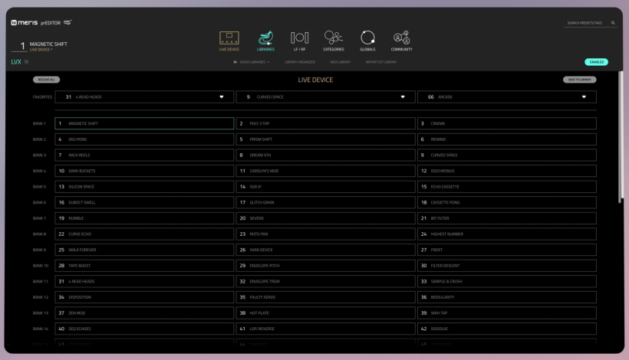Toggle favorite heart on Arcade
This screenshot has height=360, width=629.
coord(584,97)
